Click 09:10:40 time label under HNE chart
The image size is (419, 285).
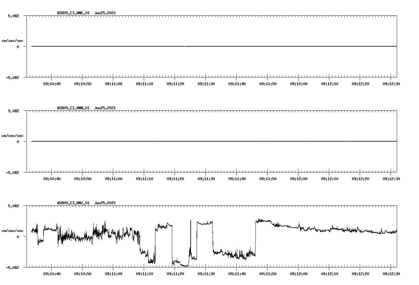pyautogui.click(x=52, y=84)
